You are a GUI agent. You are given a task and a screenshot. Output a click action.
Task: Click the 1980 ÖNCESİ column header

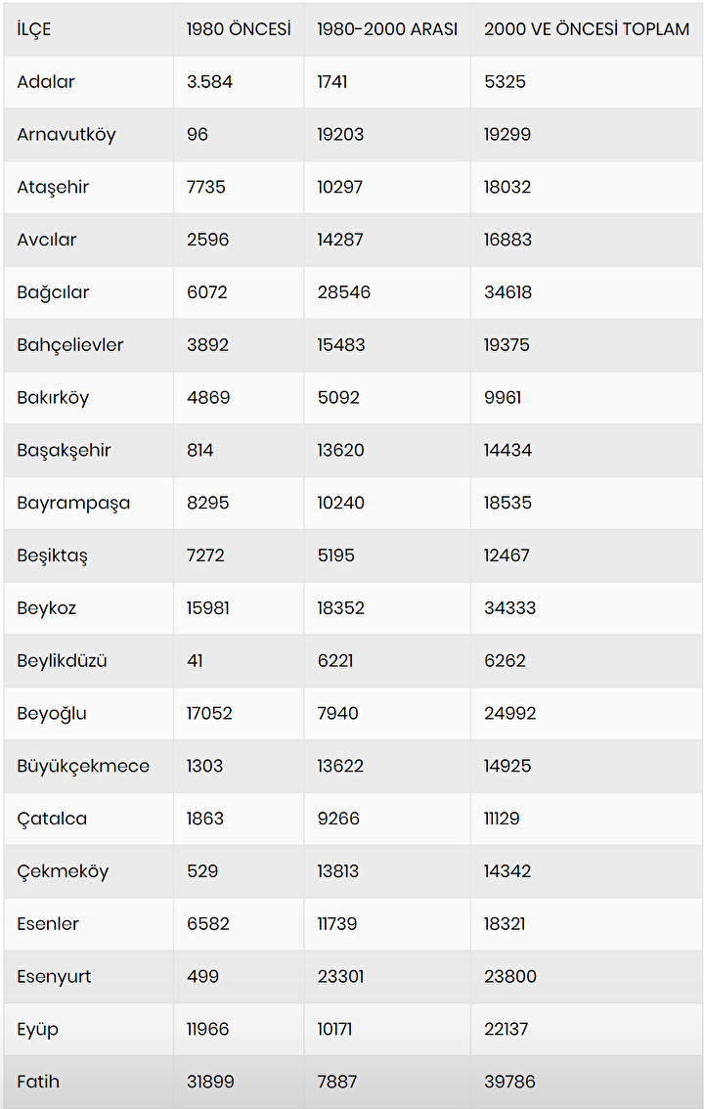pyautogui.click(x=239, y=29)
